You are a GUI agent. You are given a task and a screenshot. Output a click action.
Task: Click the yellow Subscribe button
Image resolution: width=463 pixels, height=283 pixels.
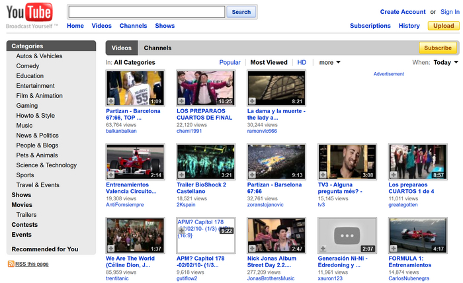(x=438, y=48)
